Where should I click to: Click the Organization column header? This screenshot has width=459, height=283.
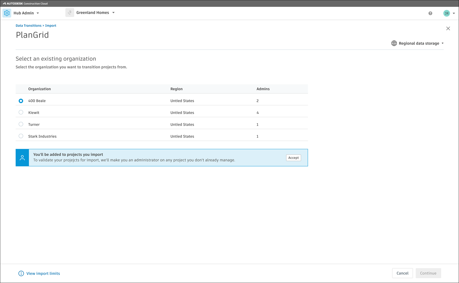pos(40,89)
